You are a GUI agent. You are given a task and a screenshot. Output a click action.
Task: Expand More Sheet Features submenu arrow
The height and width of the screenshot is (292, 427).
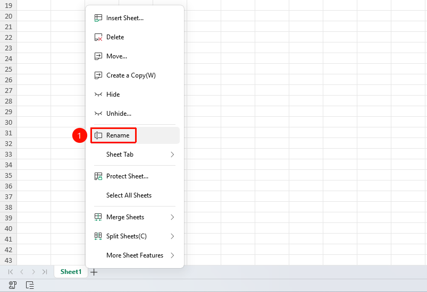point(172,255)
